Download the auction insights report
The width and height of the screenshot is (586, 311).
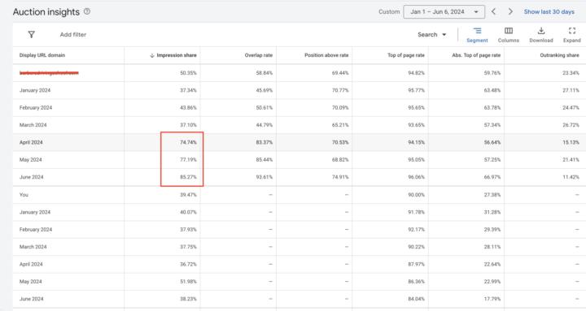540,35
